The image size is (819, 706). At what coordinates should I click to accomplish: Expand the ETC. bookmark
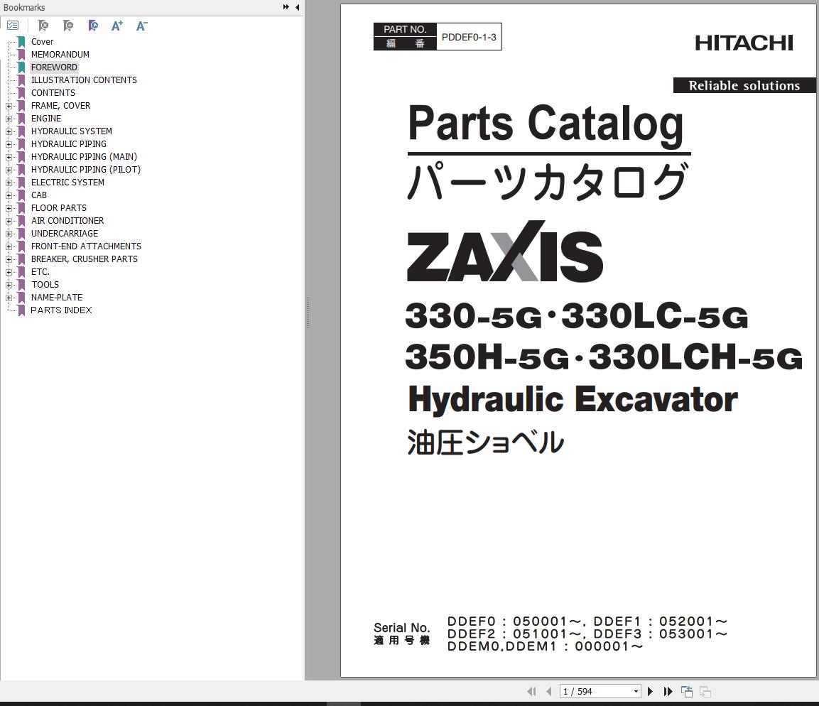pos(9,272)
